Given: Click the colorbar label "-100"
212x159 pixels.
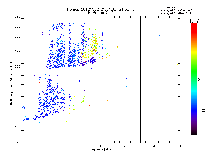Looking at the screenshot, I should [202, 111].
